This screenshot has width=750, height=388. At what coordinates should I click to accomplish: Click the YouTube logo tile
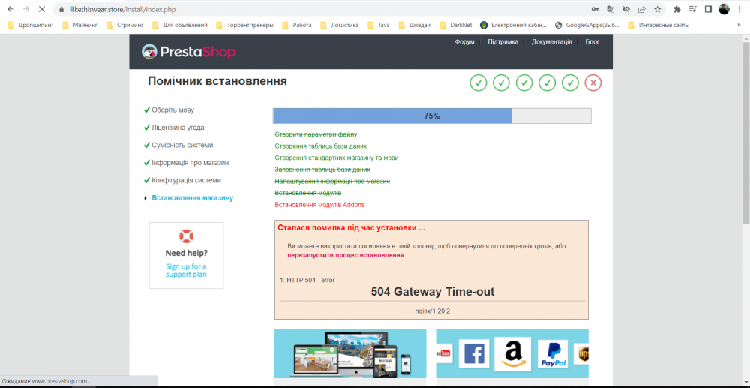pyautogui.click(x=443, y=353)
